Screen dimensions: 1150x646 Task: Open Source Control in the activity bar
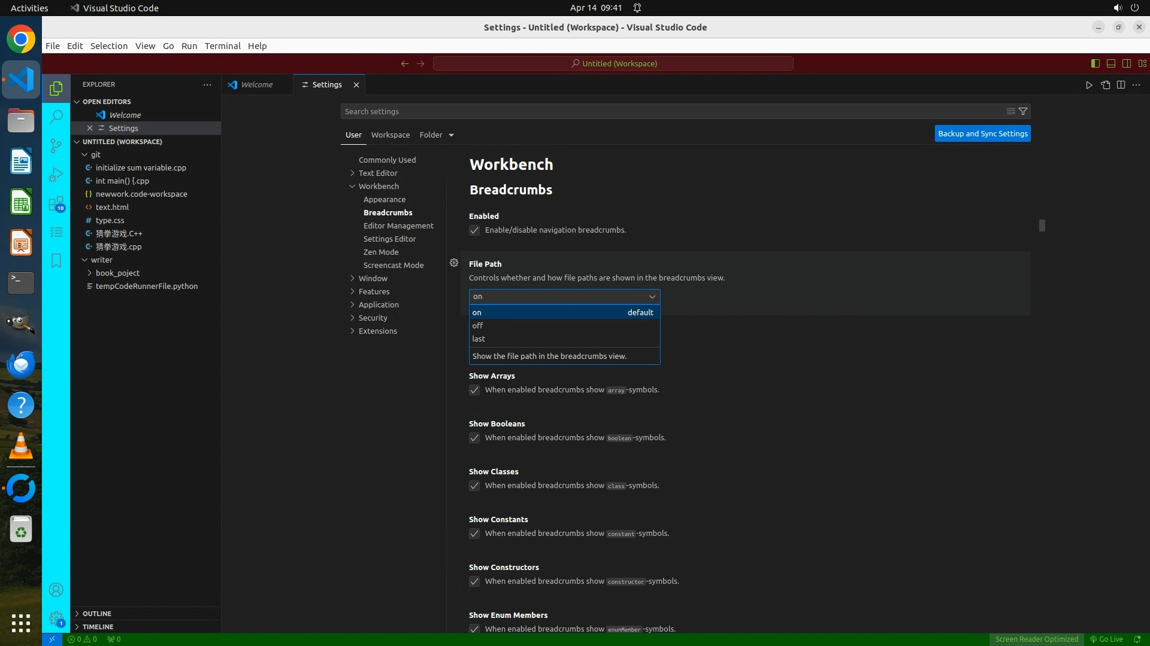(x=56, y=145)
